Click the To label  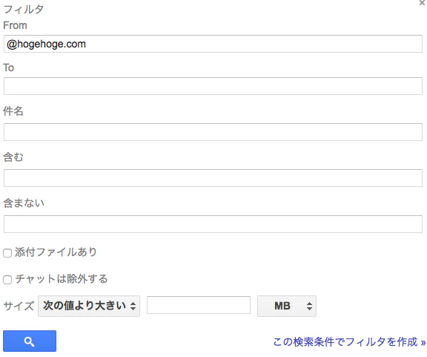(x=8, y=68)
